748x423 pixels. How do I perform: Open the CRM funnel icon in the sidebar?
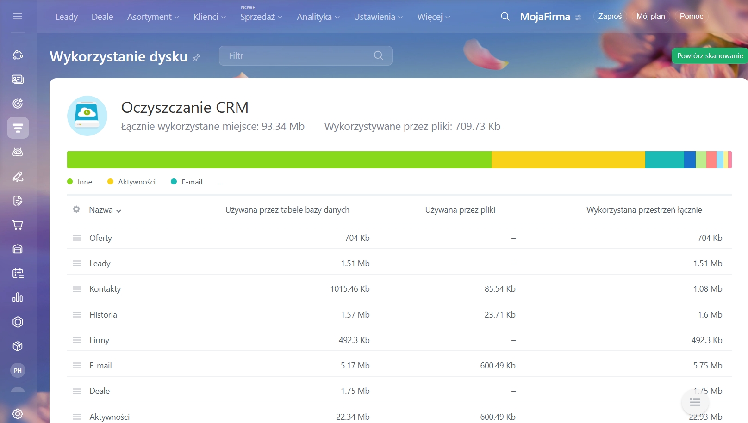click(18, 128)
